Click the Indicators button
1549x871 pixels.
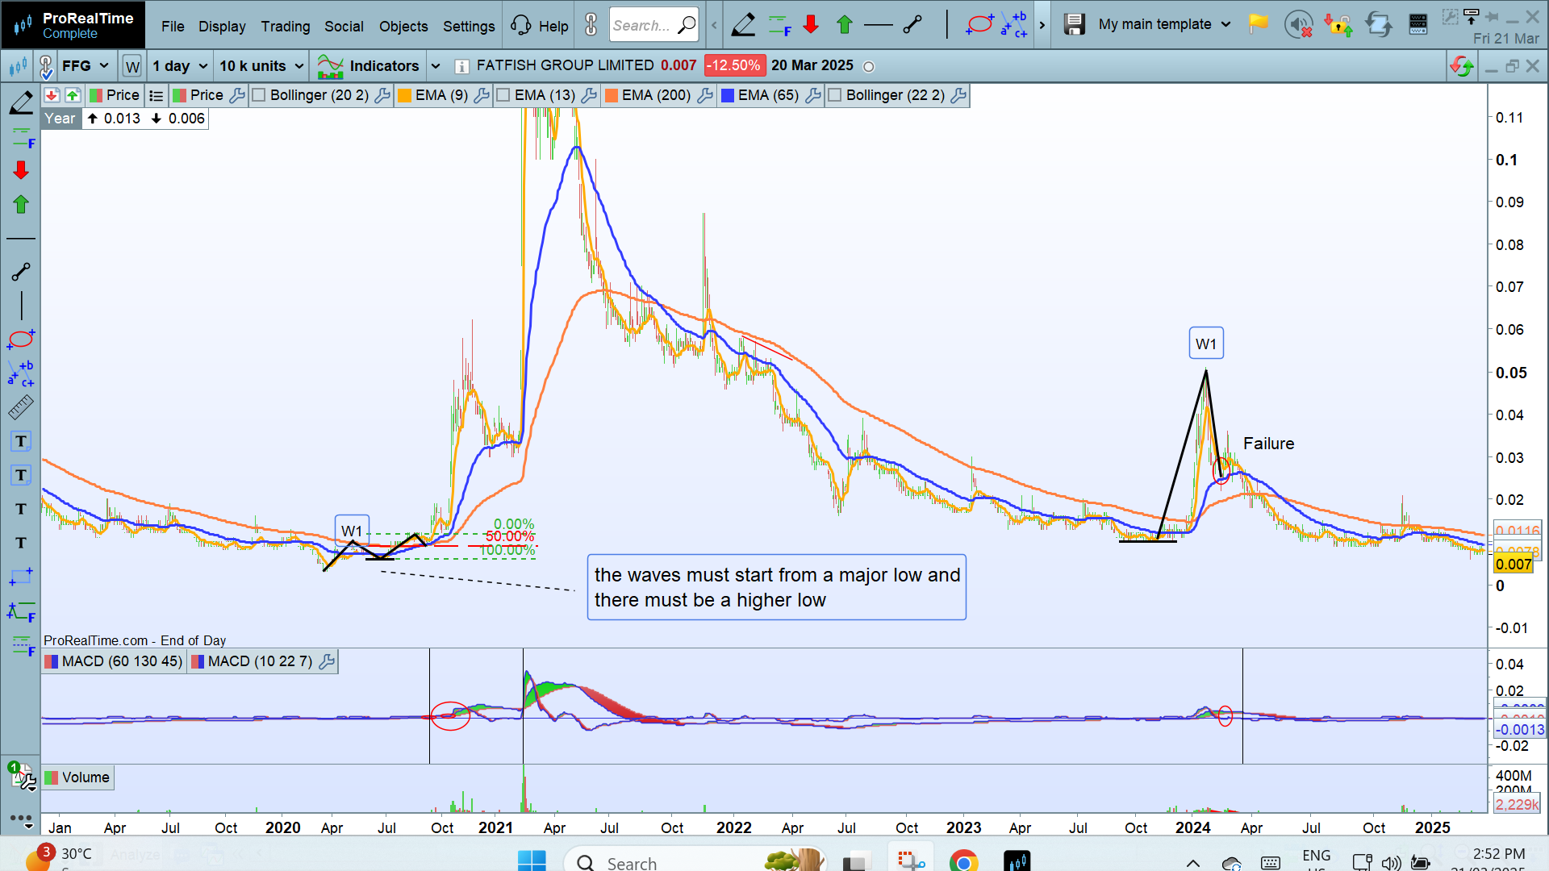(x=368, y=65)
